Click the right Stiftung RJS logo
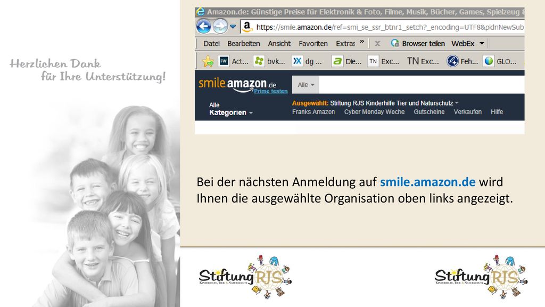Viewport: 545px width, 307px height. [481, 277]
